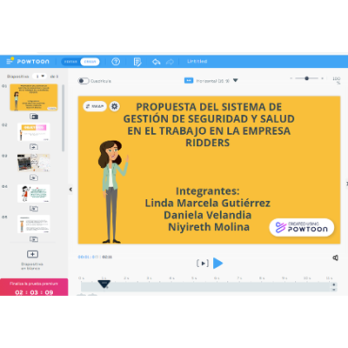The height and width of the screenshot is (348, 348).
Task: Open transition icon below slide 04
Action: pyautogui.click(x=34, y=209)
